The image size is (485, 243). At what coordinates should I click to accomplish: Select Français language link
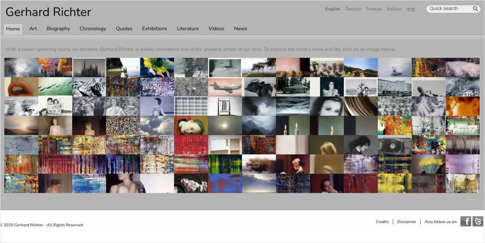click(x=374, y=9)
